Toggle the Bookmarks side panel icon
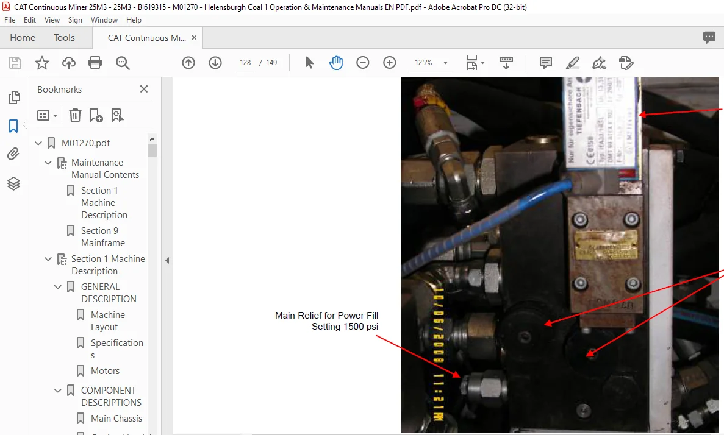Viewport: 724px width, 435px height. tap(13, 126)
